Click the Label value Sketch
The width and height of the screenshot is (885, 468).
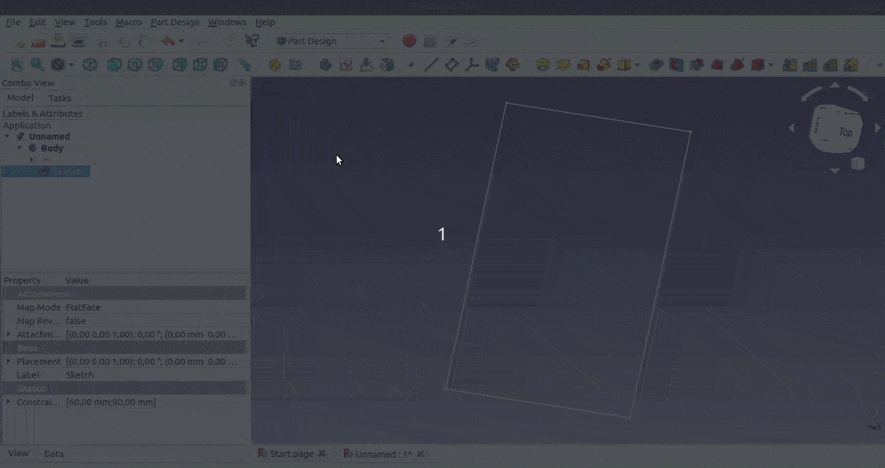coord(79,375)
